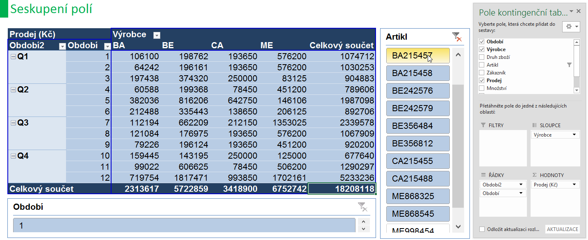588x240 pixels.
Task: Clear the Období slicer filter
Action: pos(362,207)
